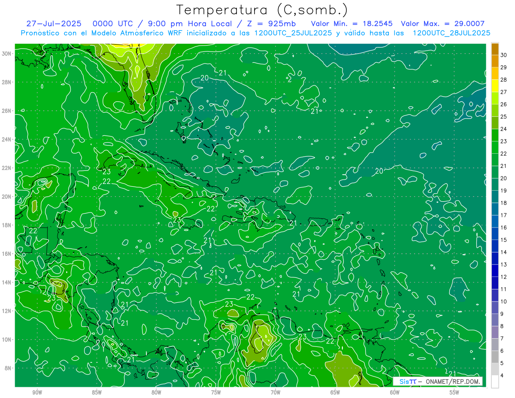Click the gray legend band between 5 and 6
The height and width of the screenshot is (398, 515).
click(495, 357)
